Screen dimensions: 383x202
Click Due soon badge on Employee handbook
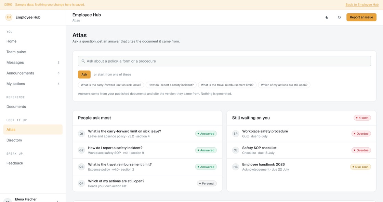coord(360,167)
